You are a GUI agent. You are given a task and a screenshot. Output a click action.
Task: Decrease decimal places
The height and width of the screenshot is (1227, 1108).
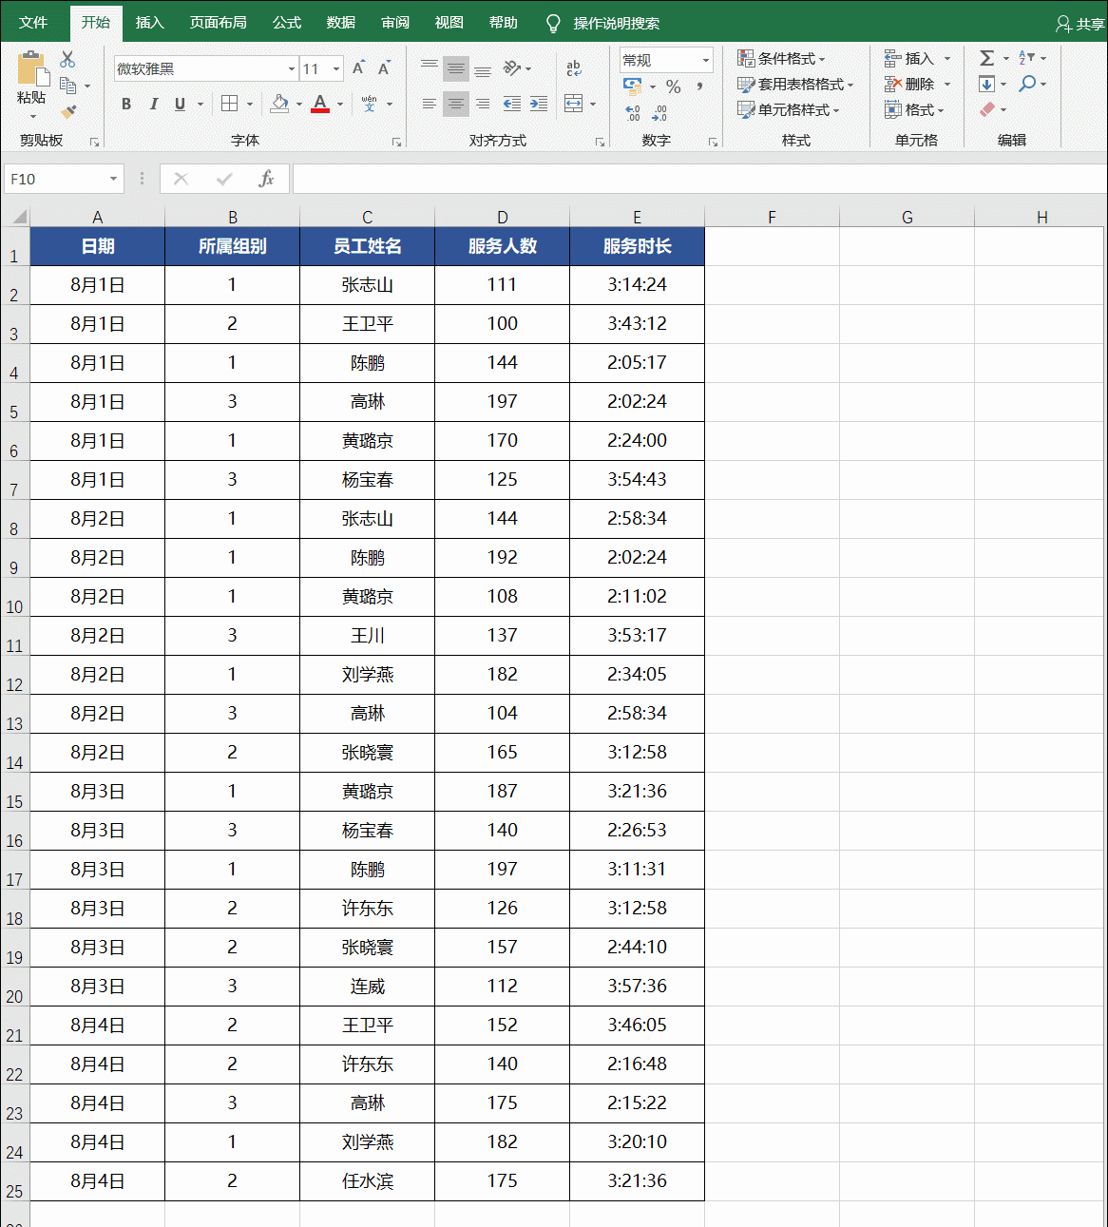click(659, 112)
